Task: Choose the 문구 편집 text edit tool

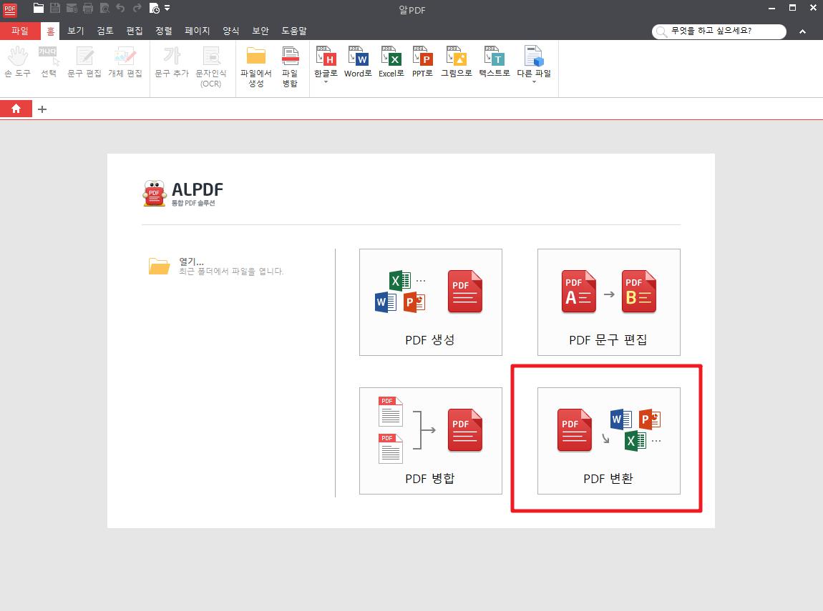Action: click(x=84, y=62)
